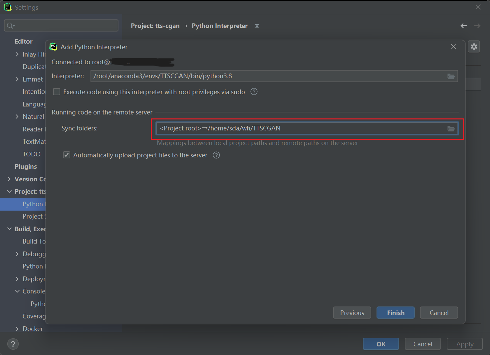The height and width of the screenshot is (355, 490).
Task: Click Project: tts-cgan breadcrumb
Action: tap(155, 26)
